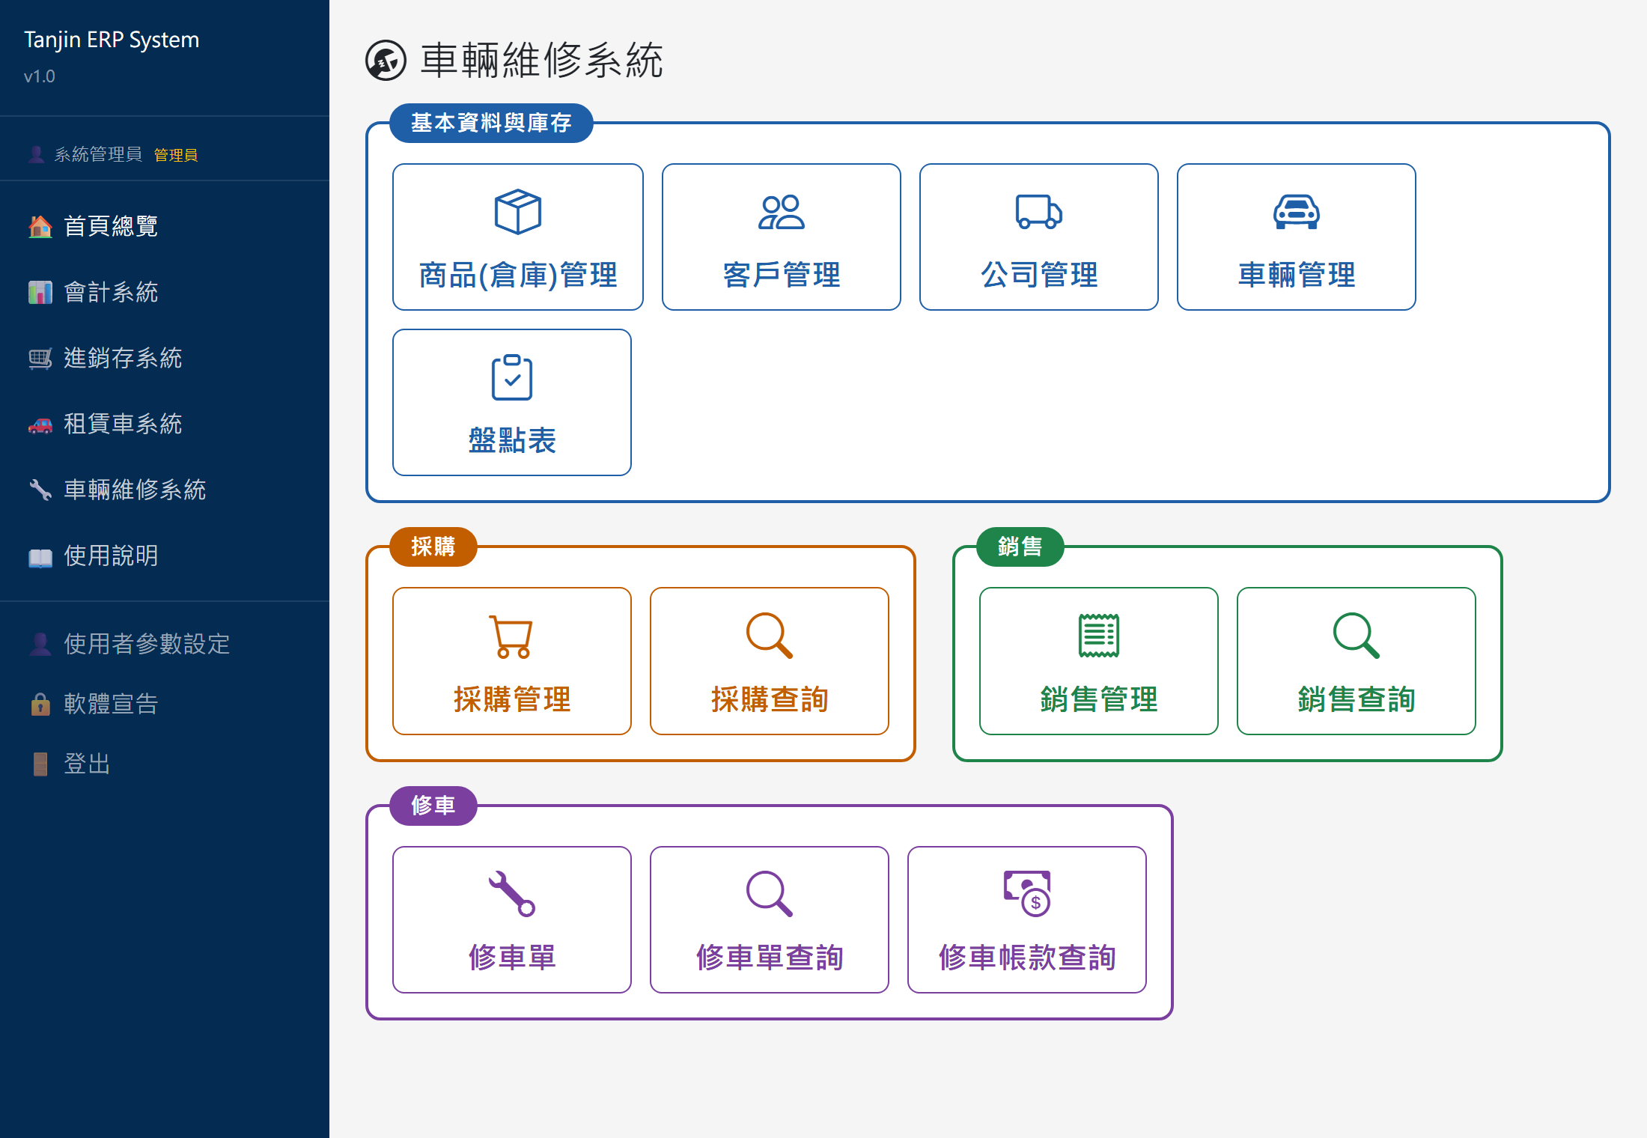Click the book icon beside 使用說明
The height and width of the screenshot is (1138, 1647).
coord(40,557)
